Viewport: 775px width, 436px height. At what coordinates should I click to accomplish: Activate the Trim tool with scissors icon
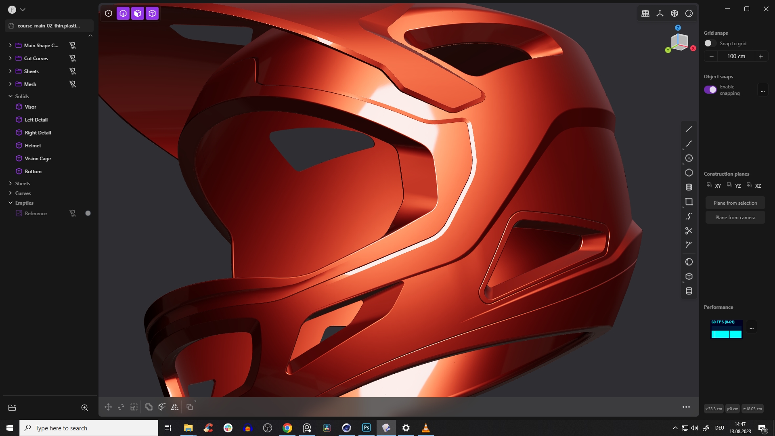(689, 231)
